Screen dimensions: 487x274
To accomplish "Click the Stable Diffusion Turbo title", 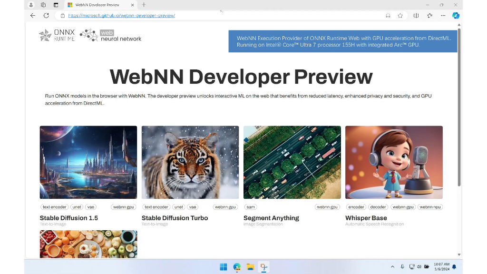I will click(175, 218).
